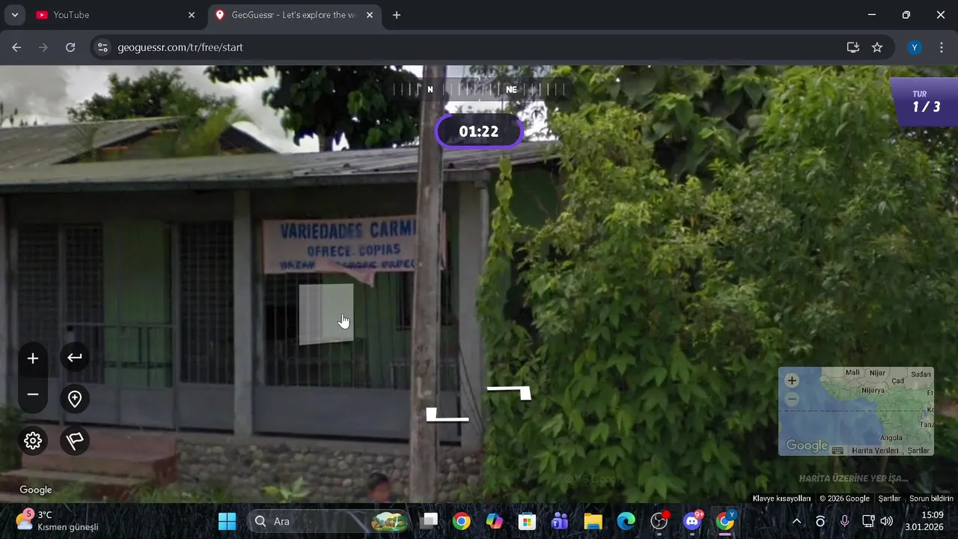The width and height of the screenshot is (958, 539).
Task: Go forward to the next page
Action: tap(43, 47)
